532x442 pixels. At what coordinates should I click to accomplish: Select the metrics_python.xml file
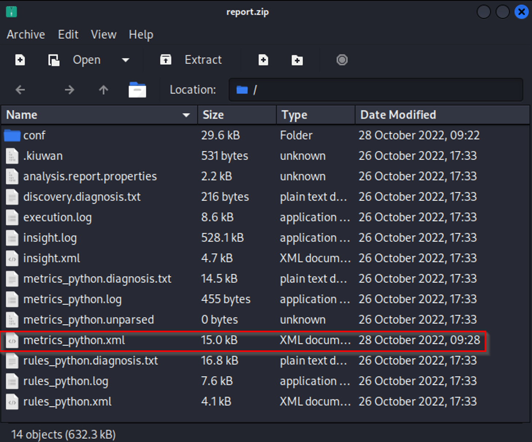pos(74,340)
